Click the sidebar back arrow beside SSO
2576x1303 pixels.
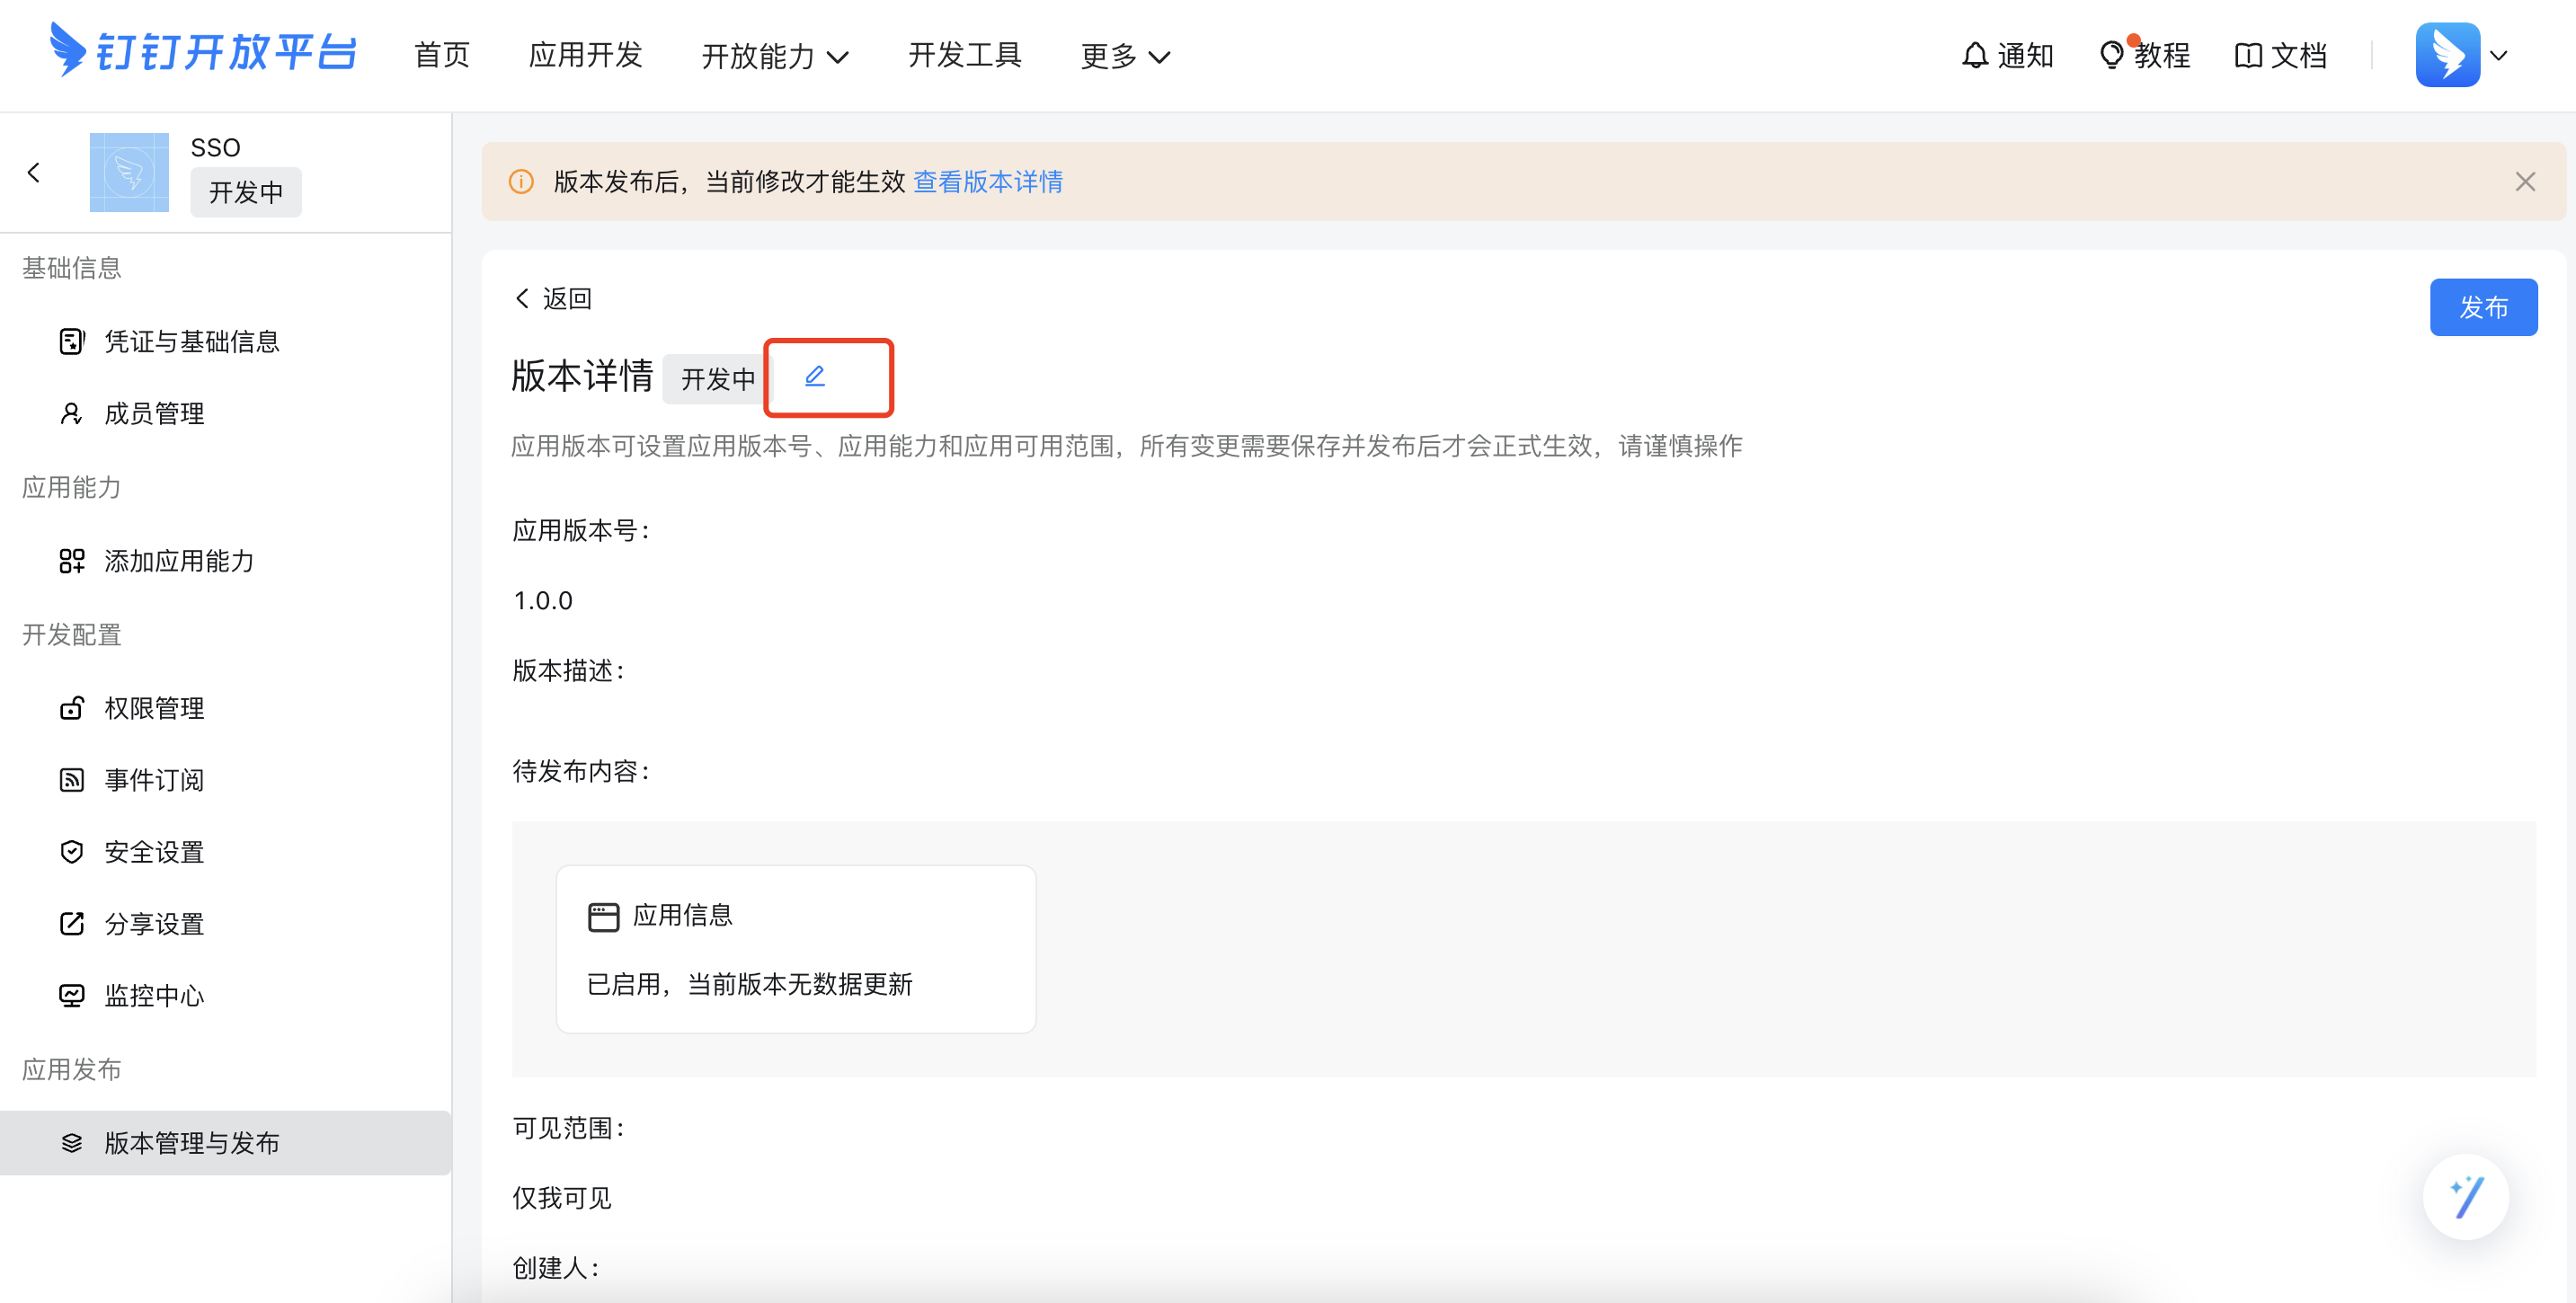pos(34,173)
